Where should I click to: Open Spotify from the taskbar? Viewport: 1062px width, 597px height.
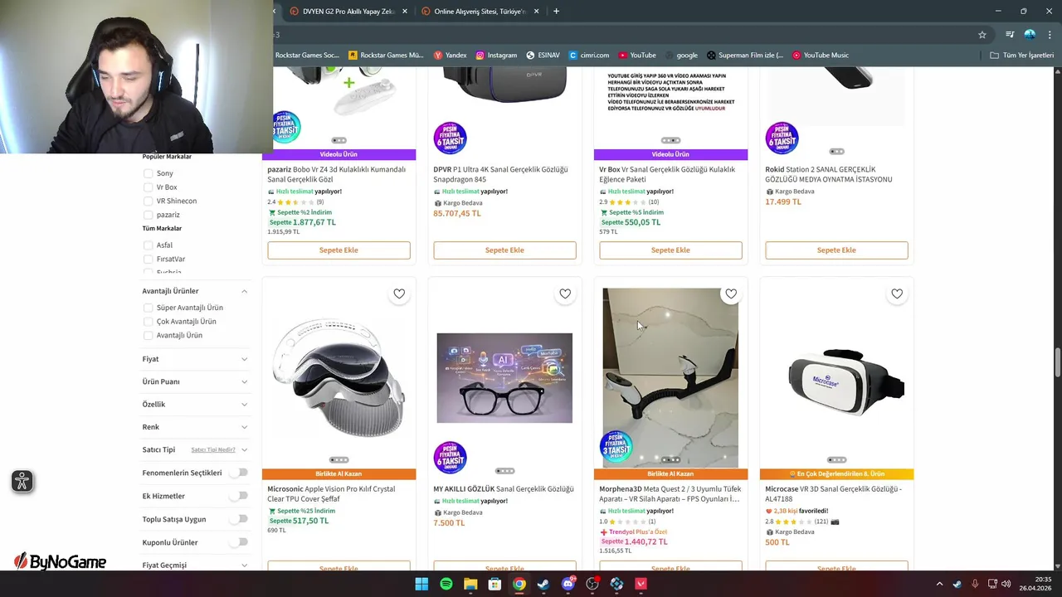446,584
